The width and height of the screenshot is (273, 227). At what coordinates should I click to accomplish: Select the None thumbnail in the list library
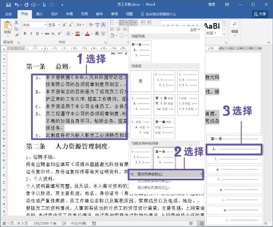click(x=141, y=81)
